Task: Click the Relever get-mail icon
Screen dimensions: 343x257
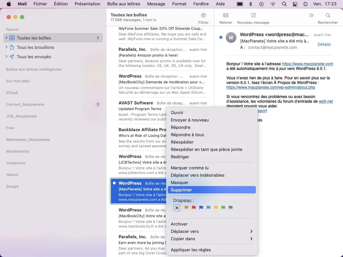Action: coord(225,15)
